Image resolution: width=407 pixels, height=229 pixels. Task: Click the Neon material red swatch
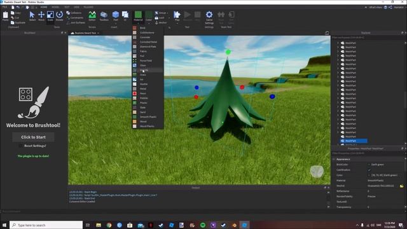click(134, 94)
